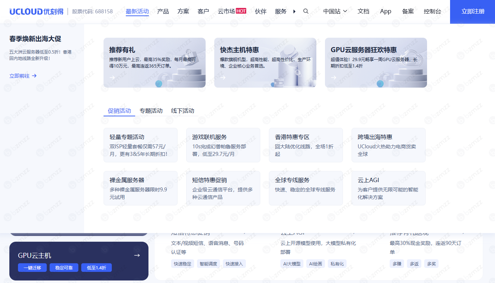Viewport: 495px width, 283px height.
Task: Open the 文档 link
Action: [363, 11]
